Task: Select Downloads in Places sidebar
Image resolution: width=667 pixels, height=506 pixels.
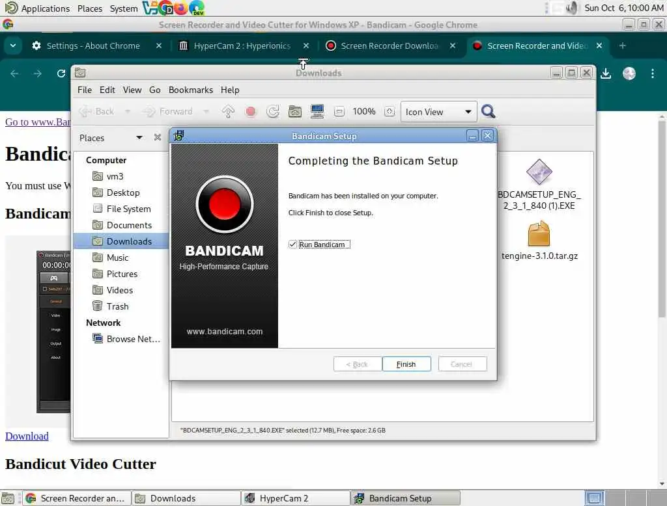Action: click(x=121, y=241)
